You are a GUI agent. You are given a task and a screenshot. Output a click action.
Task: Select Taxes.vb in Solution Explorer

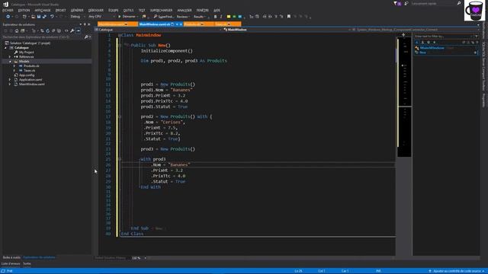29,71
